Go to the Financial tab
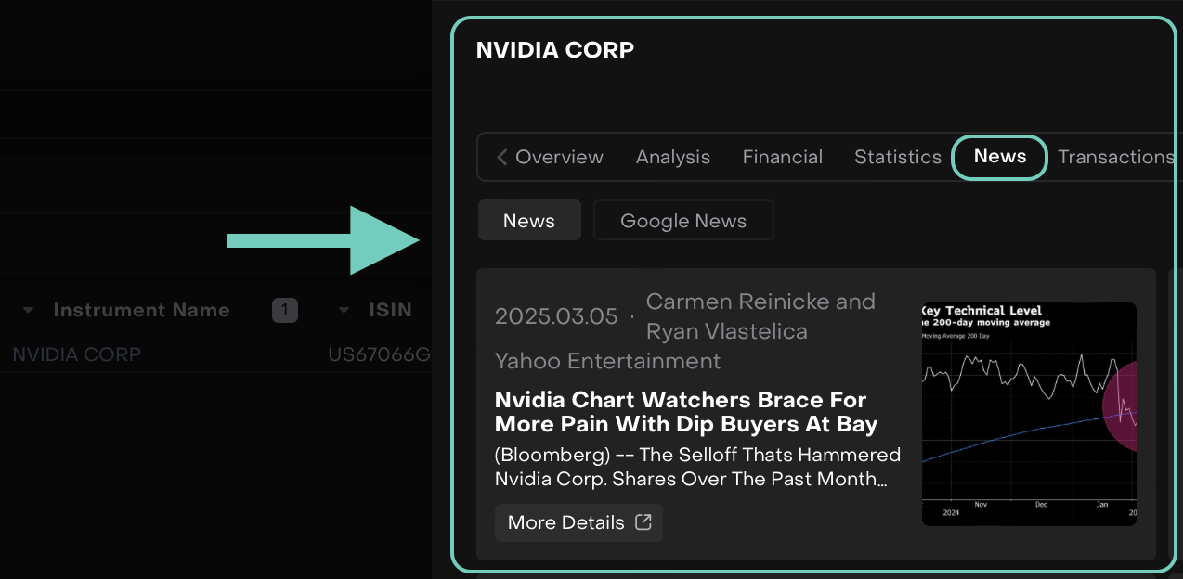The image size is (1183, 579). click(x=782, y=157)
